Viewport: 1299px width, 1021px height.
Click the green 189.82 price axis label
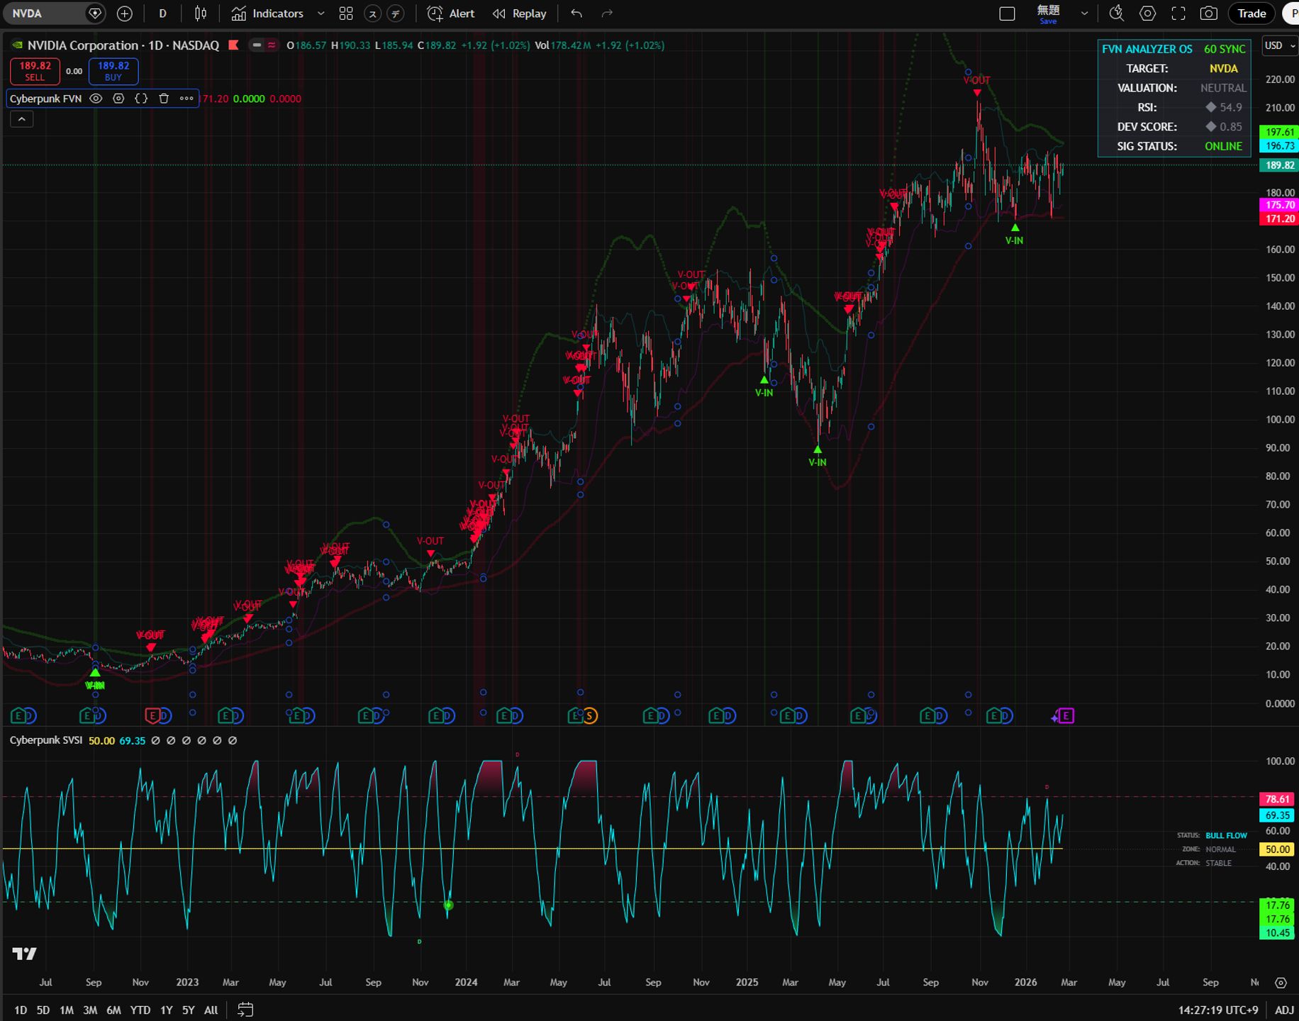(x=1279, y=165)
